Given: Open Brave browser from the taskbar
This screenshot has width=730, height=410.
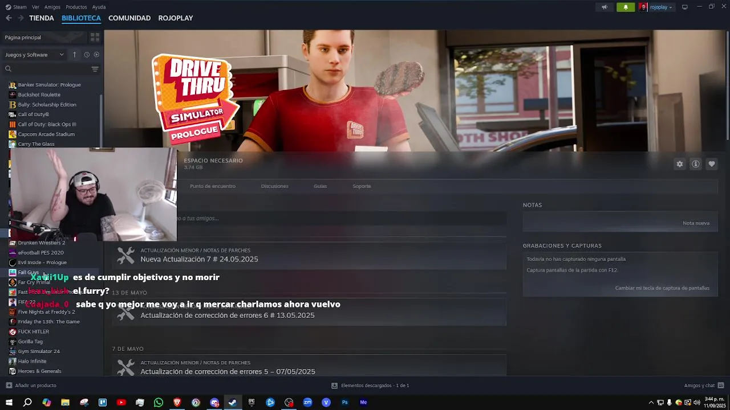Looking at the screenshot, I should pos(177,403).
